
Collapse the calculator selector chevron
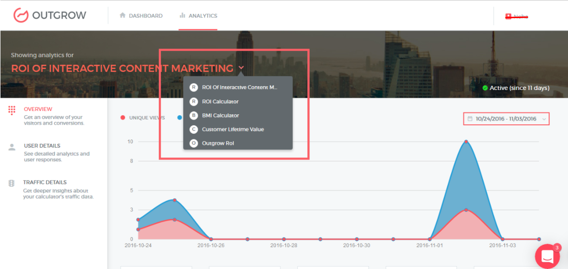point(241,68)
